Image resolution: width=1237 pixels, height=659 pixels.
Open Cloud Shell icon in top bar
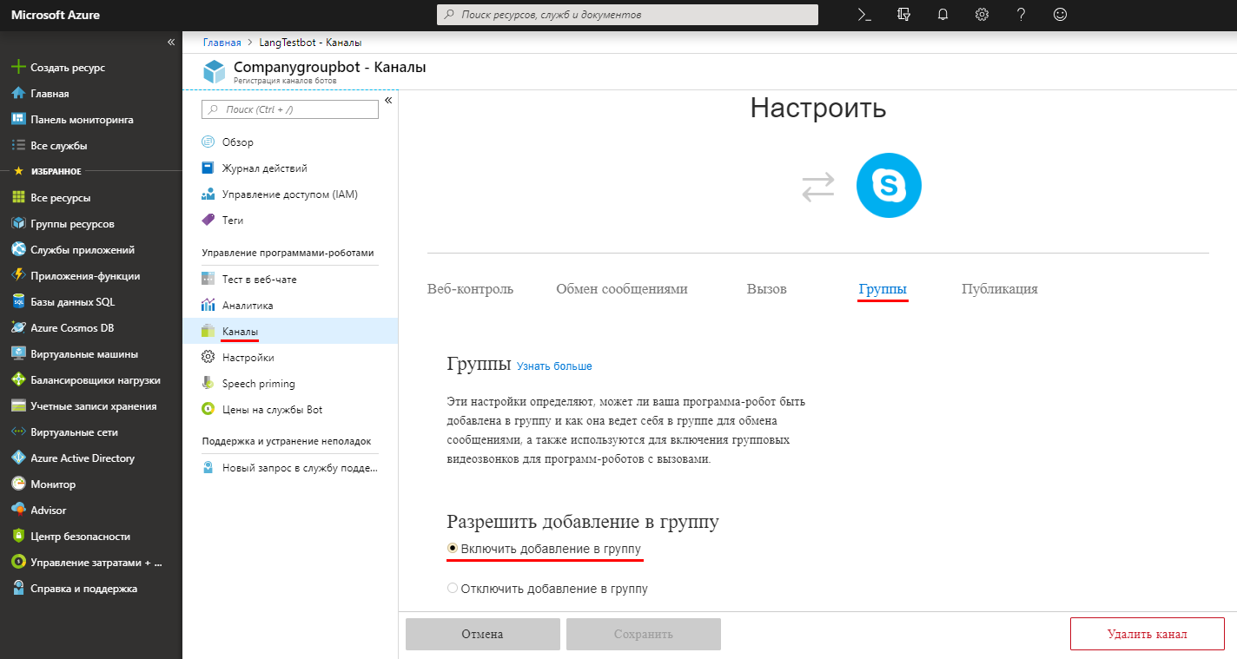[863, 15]
